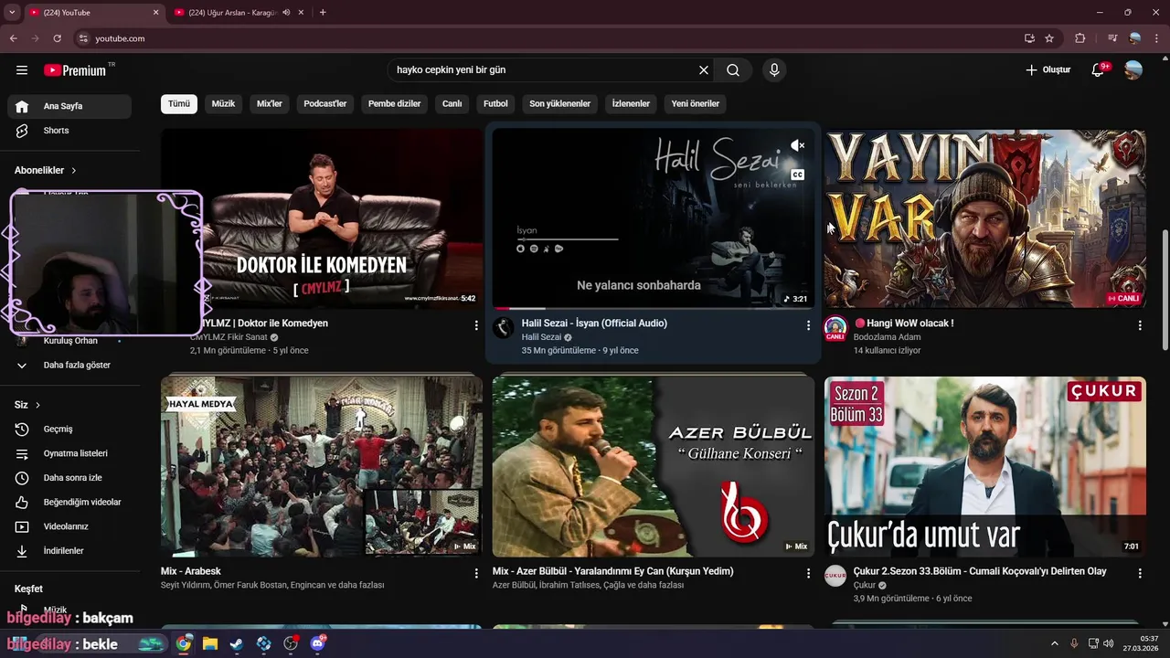The width and height of the screenshot is (1170, 658).
Task: Open Bodozlama Adam channel link
Action: 887,337
